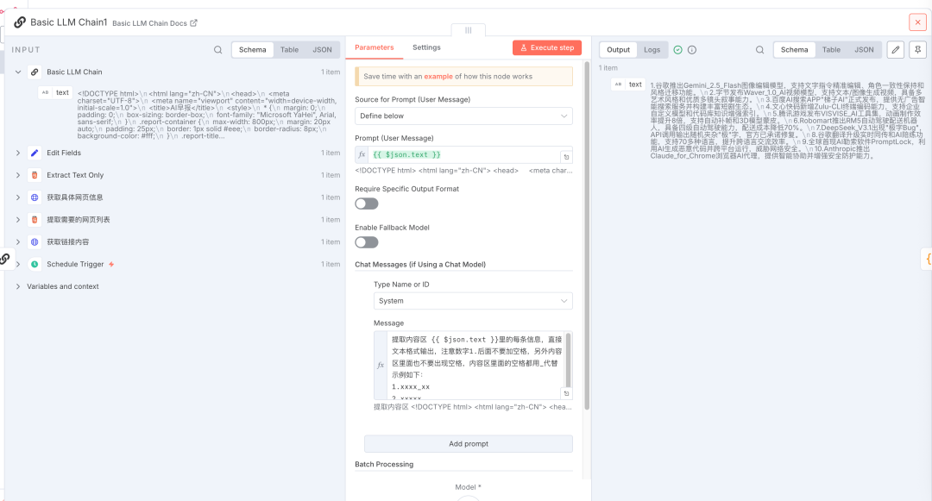Click the Execute step button
Screen dimensions: 932x501
tap(547, 47)
